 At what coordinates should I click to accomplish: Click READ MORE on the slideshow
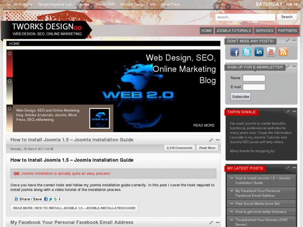pyautogui.click(x=204, y=125)
